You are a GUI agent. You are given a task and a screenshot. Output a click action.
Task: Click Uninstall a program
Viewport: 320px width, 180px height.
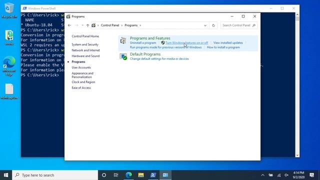pos(143,43)
